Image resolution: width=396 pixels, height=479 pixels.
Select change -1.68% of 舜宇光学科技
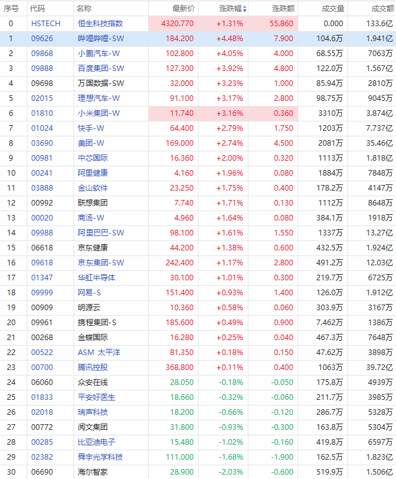(231, 458)
